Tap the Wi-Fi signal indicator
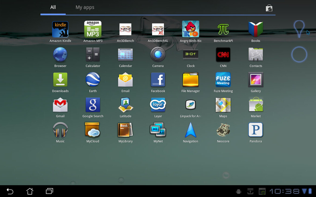316x197 pixels. pos(304,191)
